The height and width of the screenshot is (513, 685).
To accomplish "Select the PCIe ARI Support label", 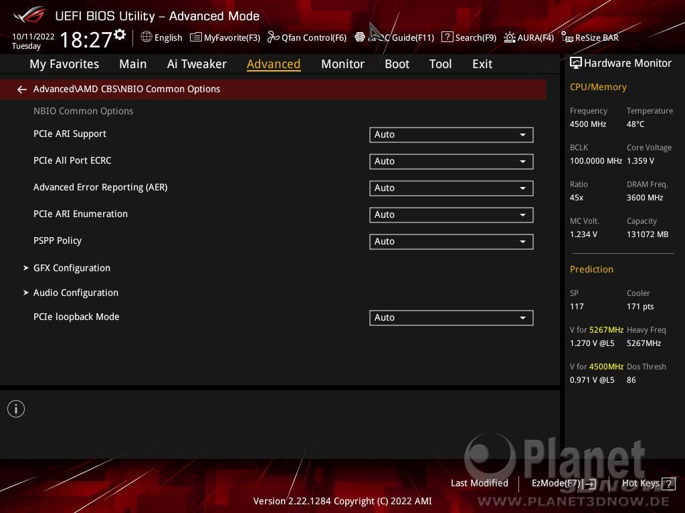I will [70, 134].
